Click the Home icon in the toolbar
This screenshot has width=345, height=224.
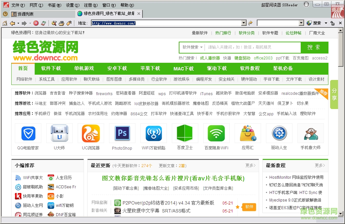pos(5,23)
